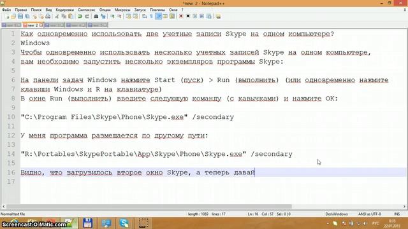This screenshot has width=408, height=229.
Task: Click ANSI as UTF-8 status entry
Action: (370, 214)
